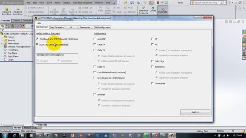Viewport: 246px width, 138px height.
Task: Open Hole Wizard tool
Action: tap(63, 11)
